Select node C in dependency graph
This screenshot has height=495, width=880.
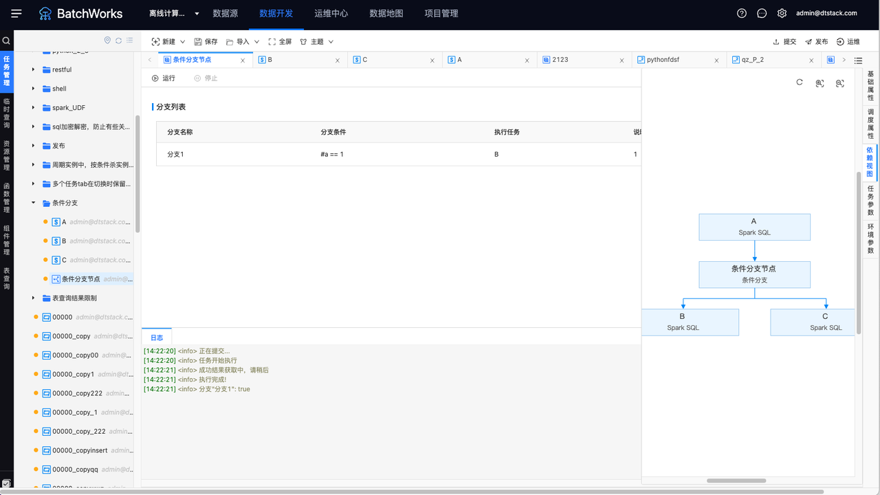coord(813,322)
